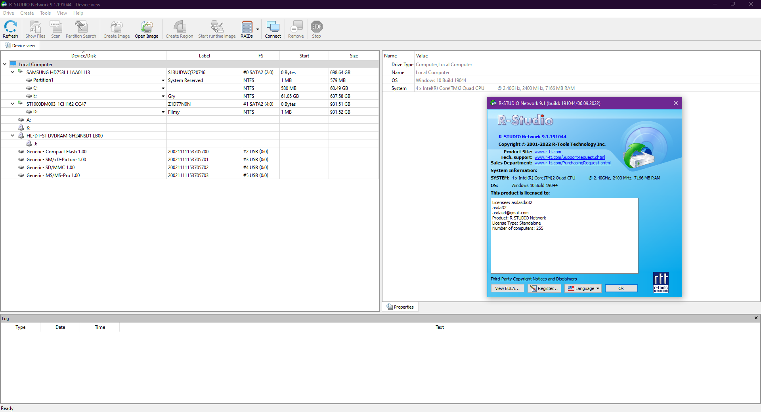Sort by the Size column header
The height and width of the screenshot is (412, 761).
pos(354,56)
